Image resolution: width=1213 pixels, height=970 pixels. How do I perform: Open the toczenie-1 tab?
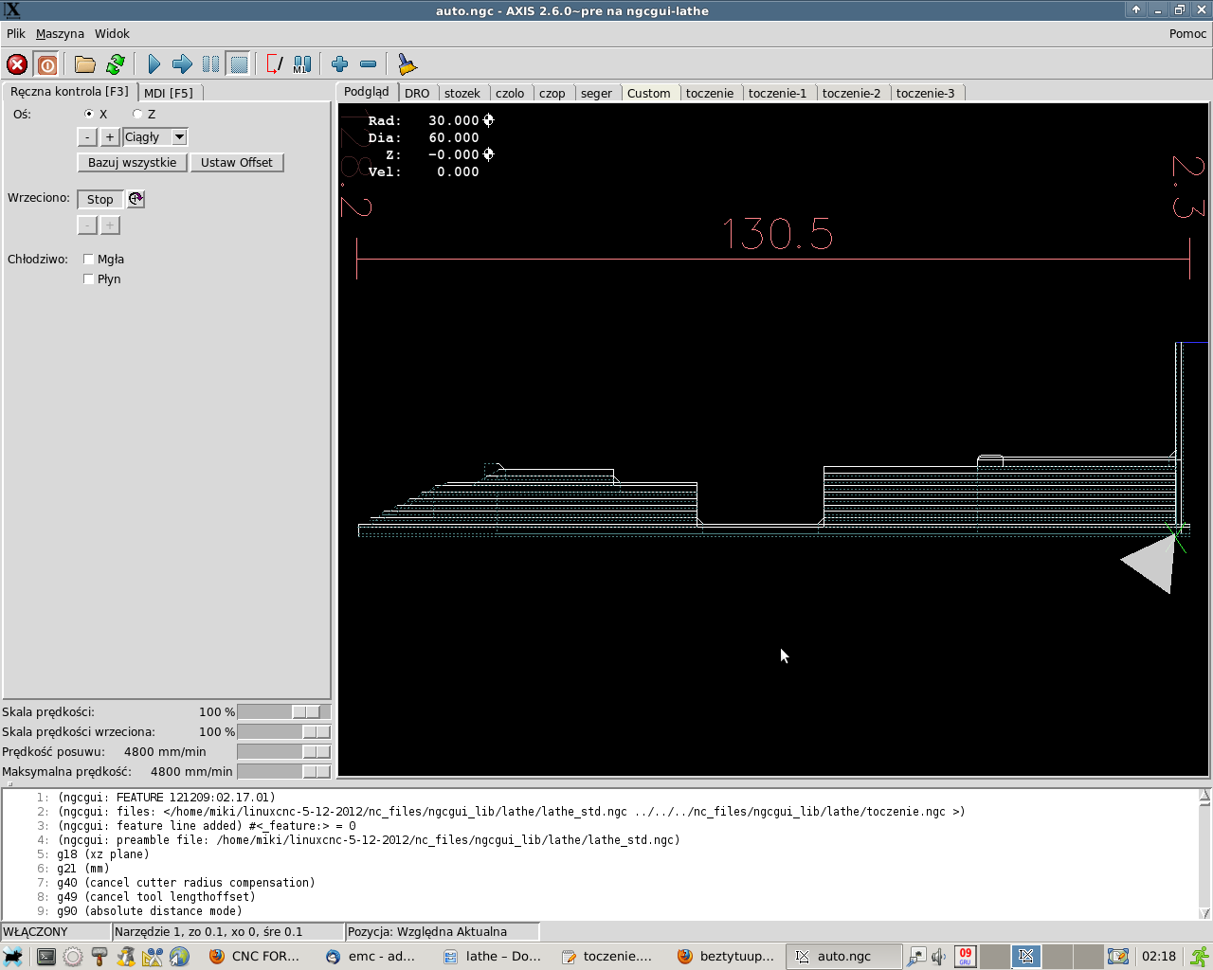(777, 93)
